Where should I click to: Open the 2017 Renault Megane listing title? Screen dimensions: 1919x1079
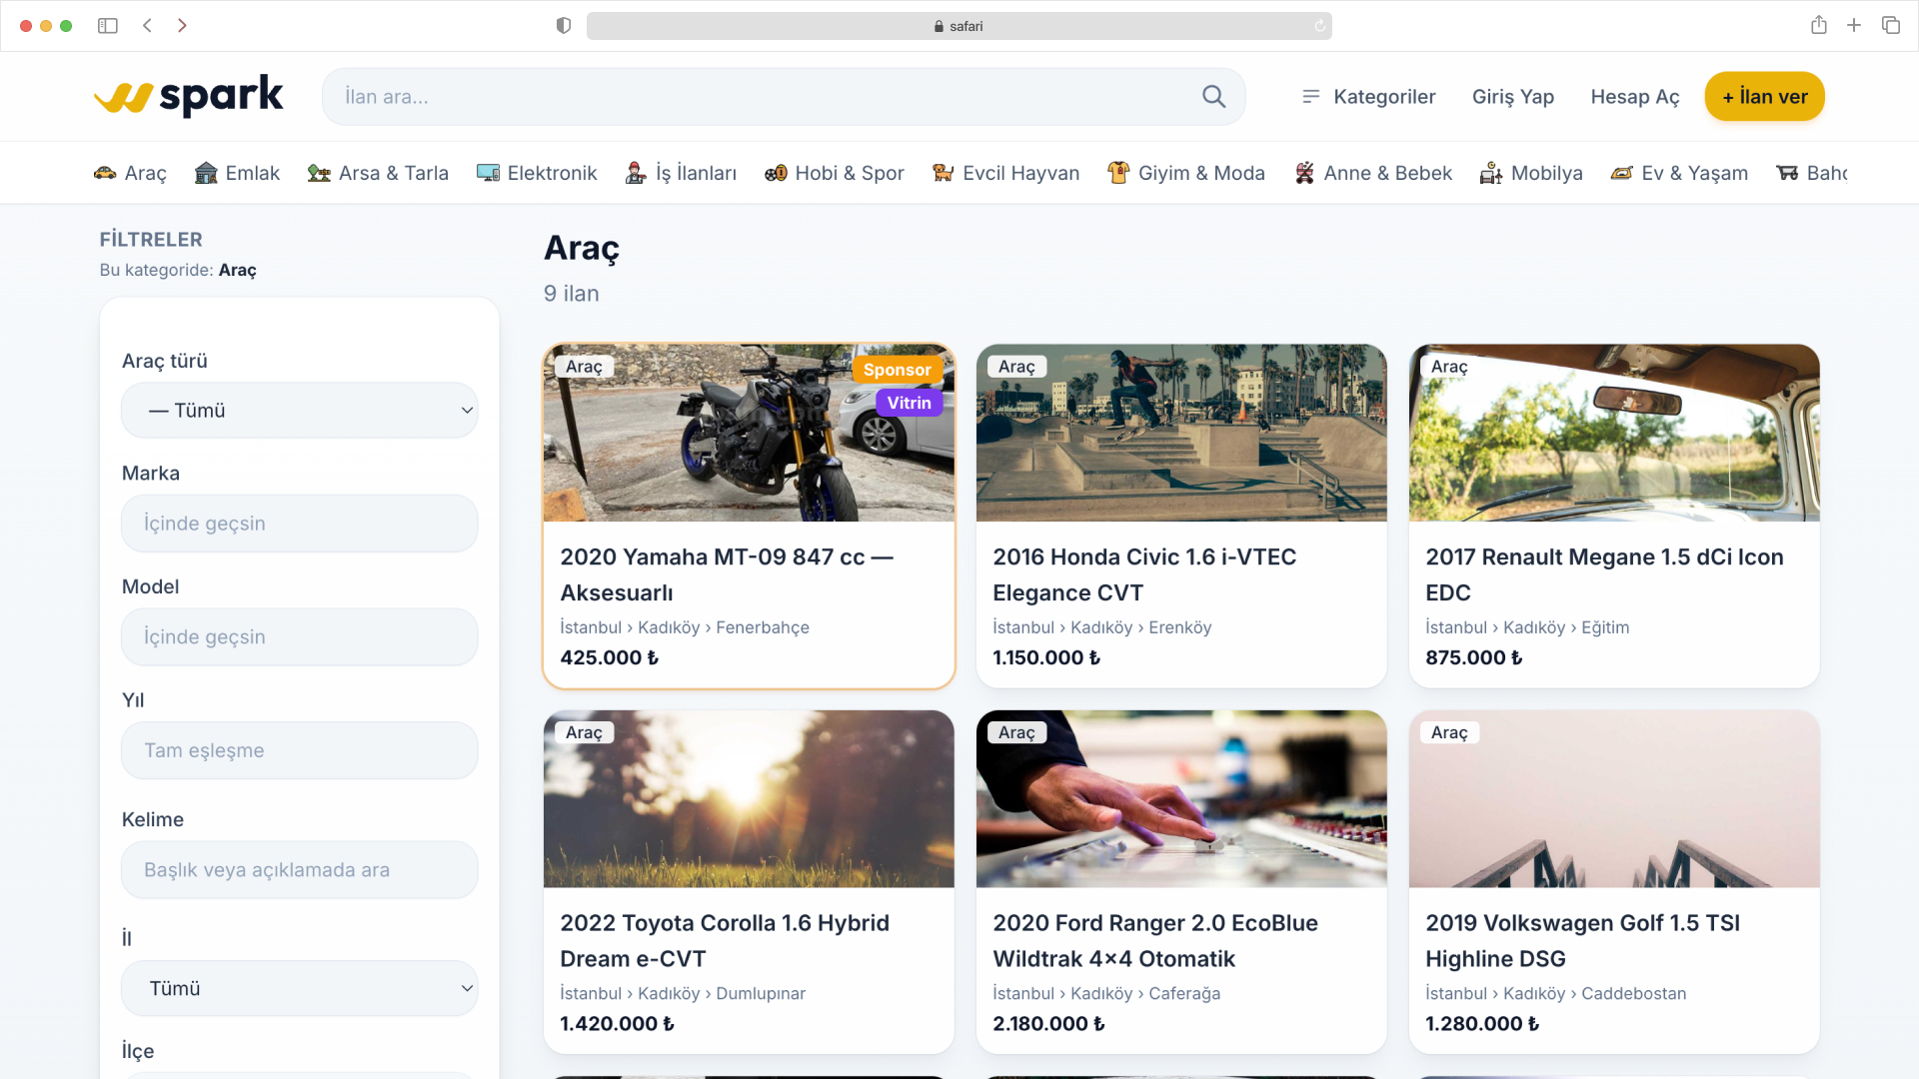point(1604,574)
